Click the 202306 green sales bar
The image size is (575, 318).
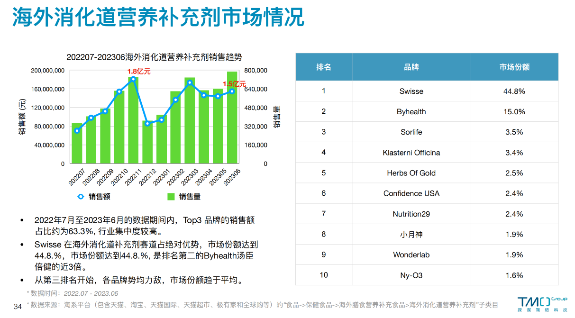tap(232, 118)
